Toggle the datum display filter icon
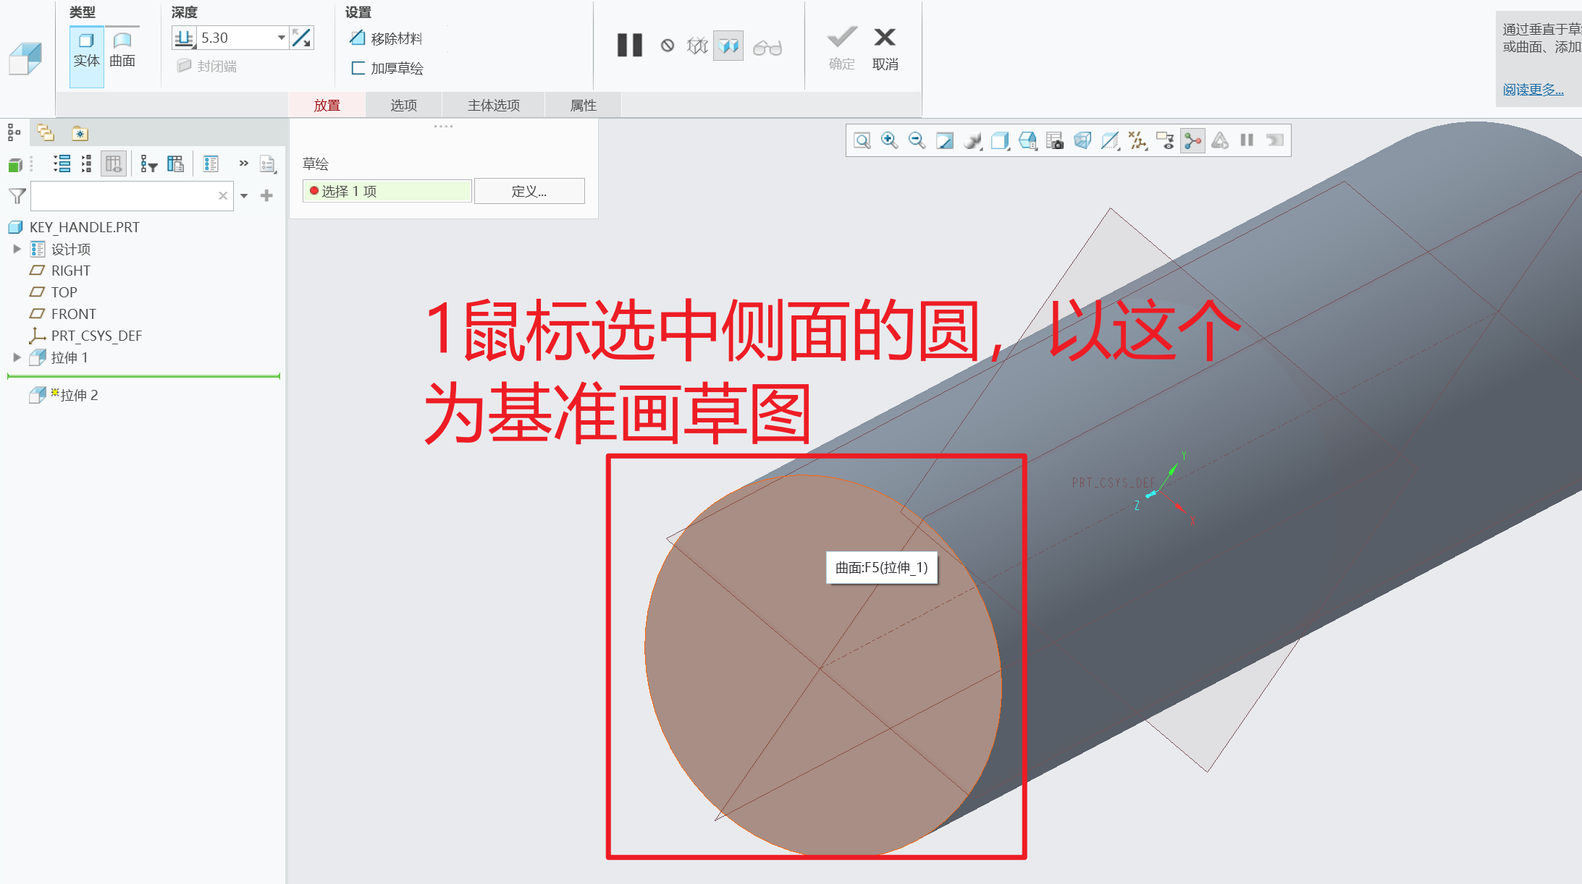The width and height of the screenshot is (1582, 884). coord(1137,140)
